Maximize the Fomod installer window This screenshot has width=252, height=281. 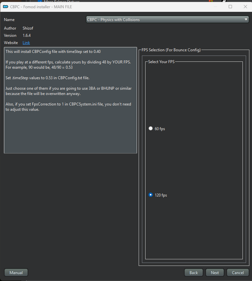pyautogui.click(x=230, y=7)
